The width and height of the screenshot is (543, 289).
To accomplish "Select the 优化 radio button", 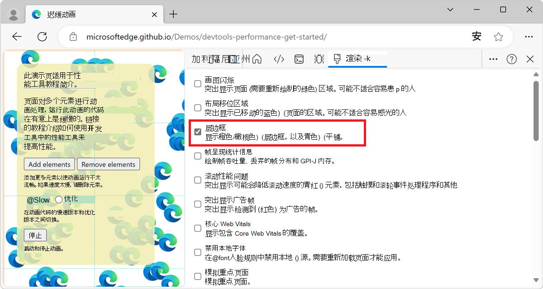I will pos(59,199).
